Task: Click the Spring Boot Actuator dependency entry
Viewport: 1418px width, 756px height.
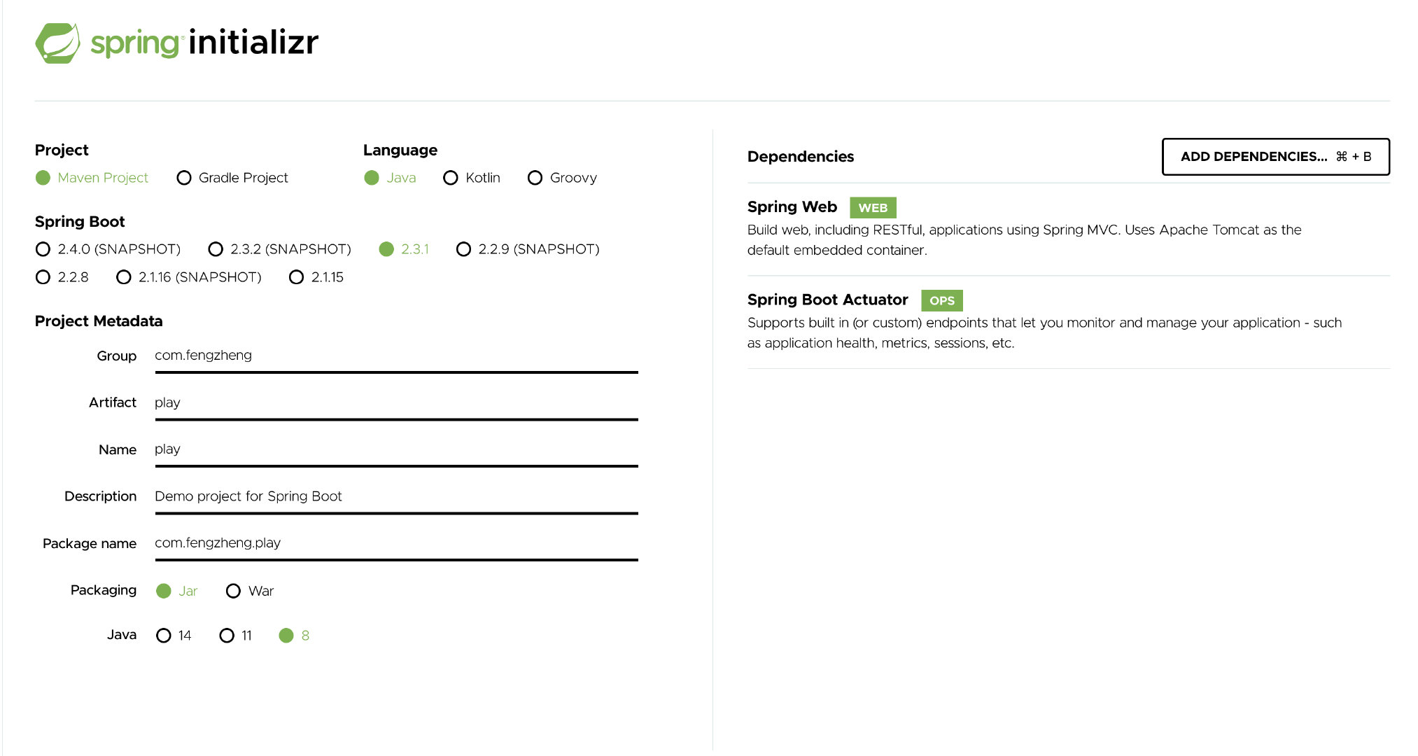Action: (827, 300)
